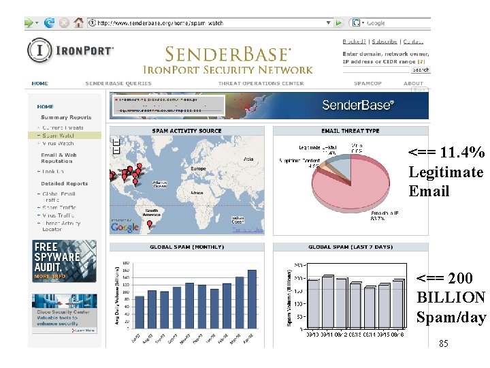Click the GLOBAL SPAM (MONTHLY) panel title
Screen dimensions: 490x368
(187, 247)
